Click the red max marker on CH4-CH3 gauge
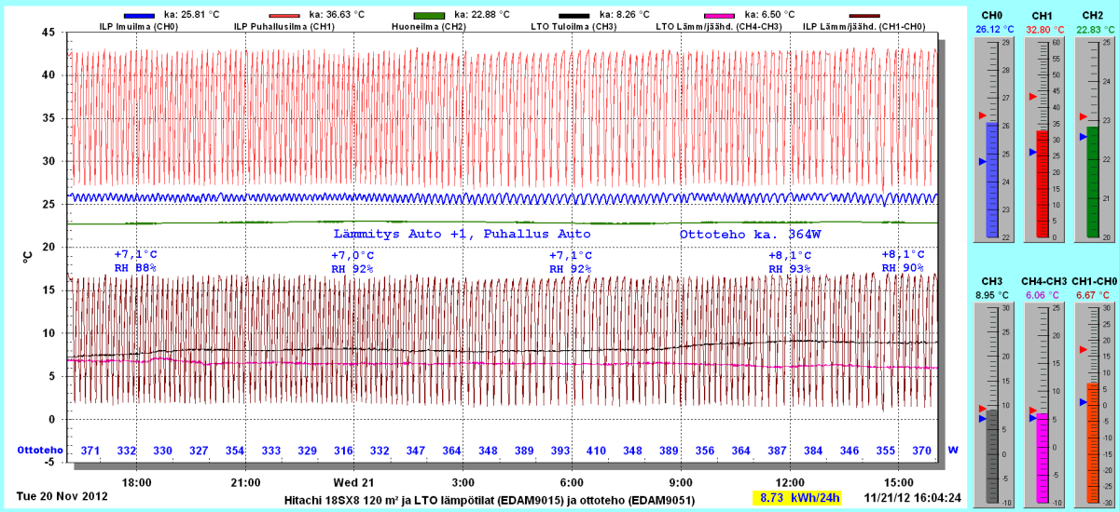 pyautogui.click(x=1031, y=410)
